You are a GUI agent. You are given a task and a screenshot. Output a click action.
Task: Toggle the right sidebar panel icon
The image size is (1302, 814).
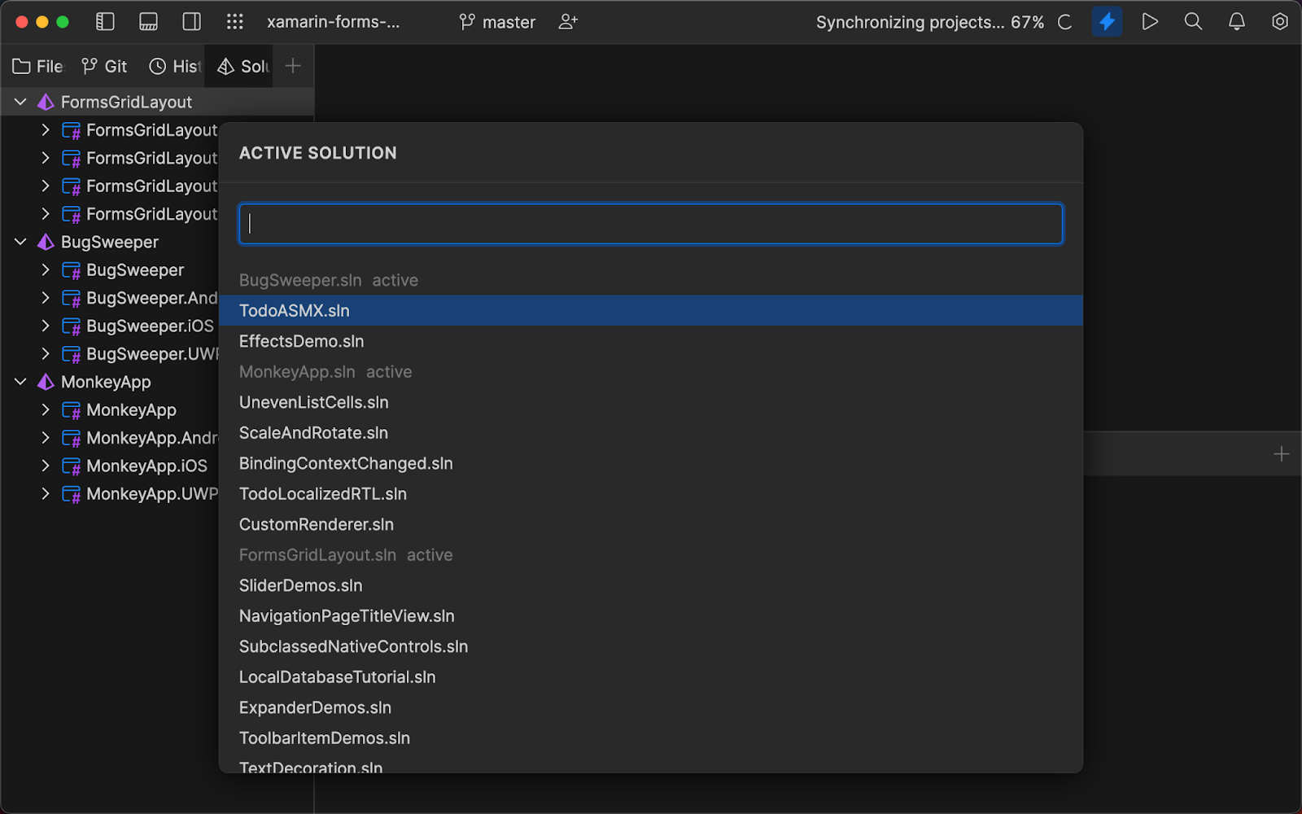(x=192, y=22)
